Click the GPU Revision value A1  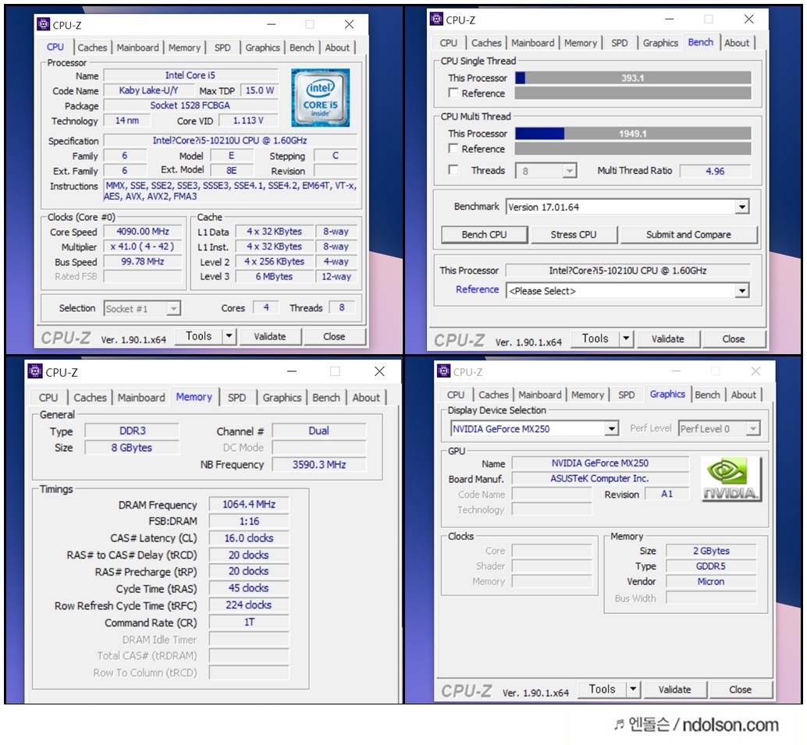click(667, 494)
